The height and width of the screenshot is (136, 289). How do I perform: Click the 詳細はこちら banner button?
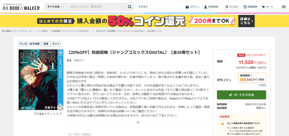(x=246, y=21)
